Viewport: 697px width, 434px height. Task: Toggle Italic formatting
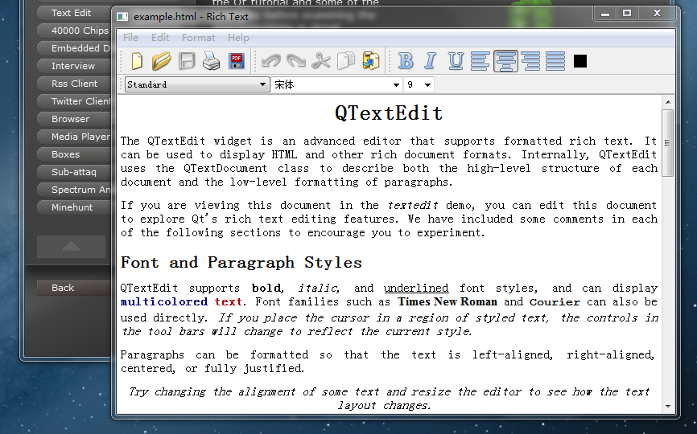tap(430, 61)
